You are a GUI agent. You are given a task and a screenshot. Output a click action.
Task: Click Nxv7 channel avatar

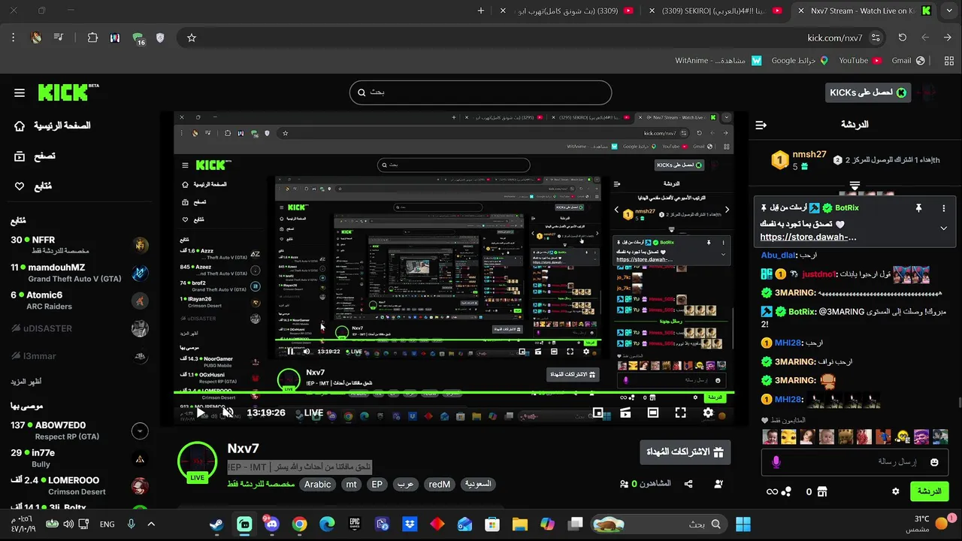[197, 461]
